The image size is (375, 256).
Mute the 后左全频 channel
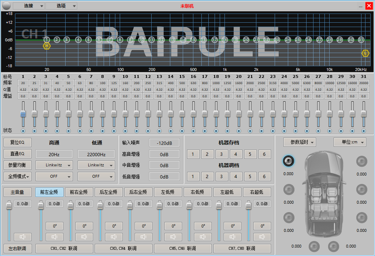click(114, 237)
